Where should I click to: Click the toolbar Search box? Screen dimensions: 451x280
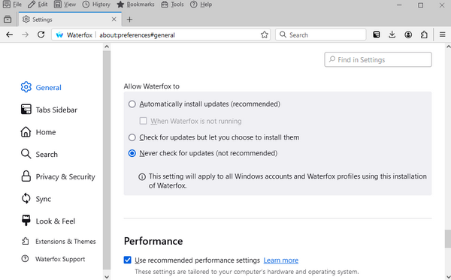click(x=321, y=35)
